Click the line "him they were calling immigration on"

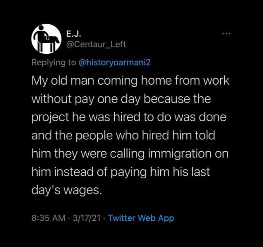click(x=130, y=154)
